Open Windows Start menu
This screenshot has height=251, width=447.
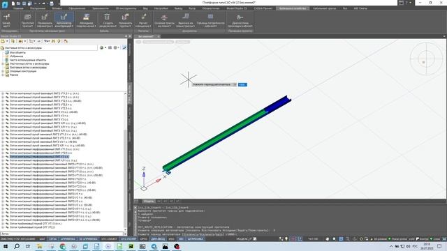click(5, 246)
